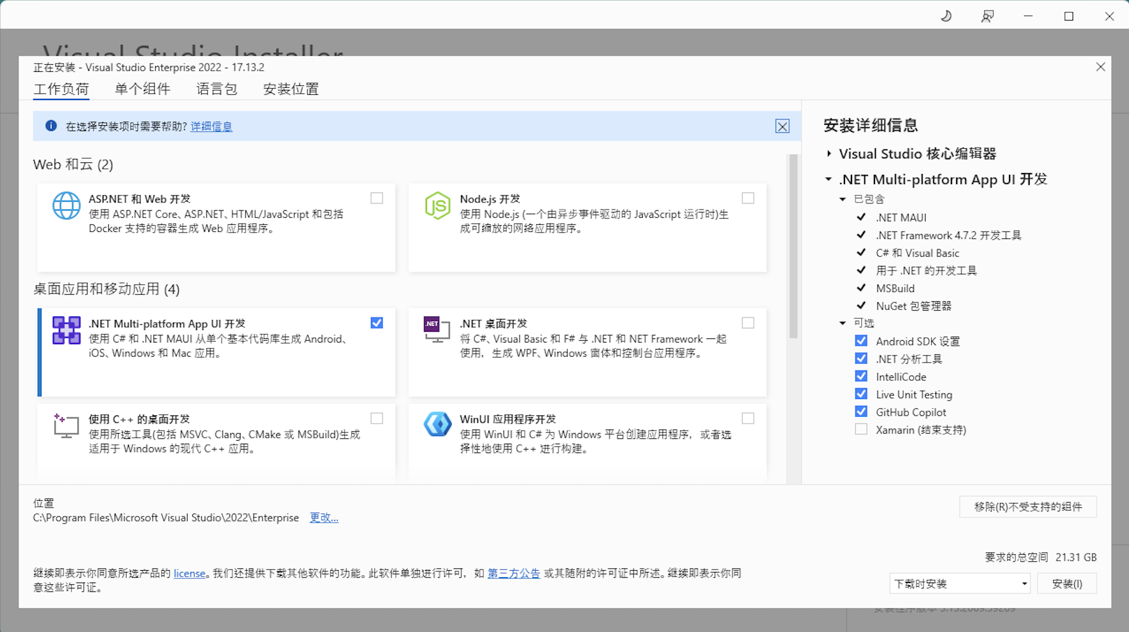The width and height of the screenshot is (1129, 632).
Task: Click the 安装详细信息 panel heading
Action: pyautogui.click(x=871, y=125)
